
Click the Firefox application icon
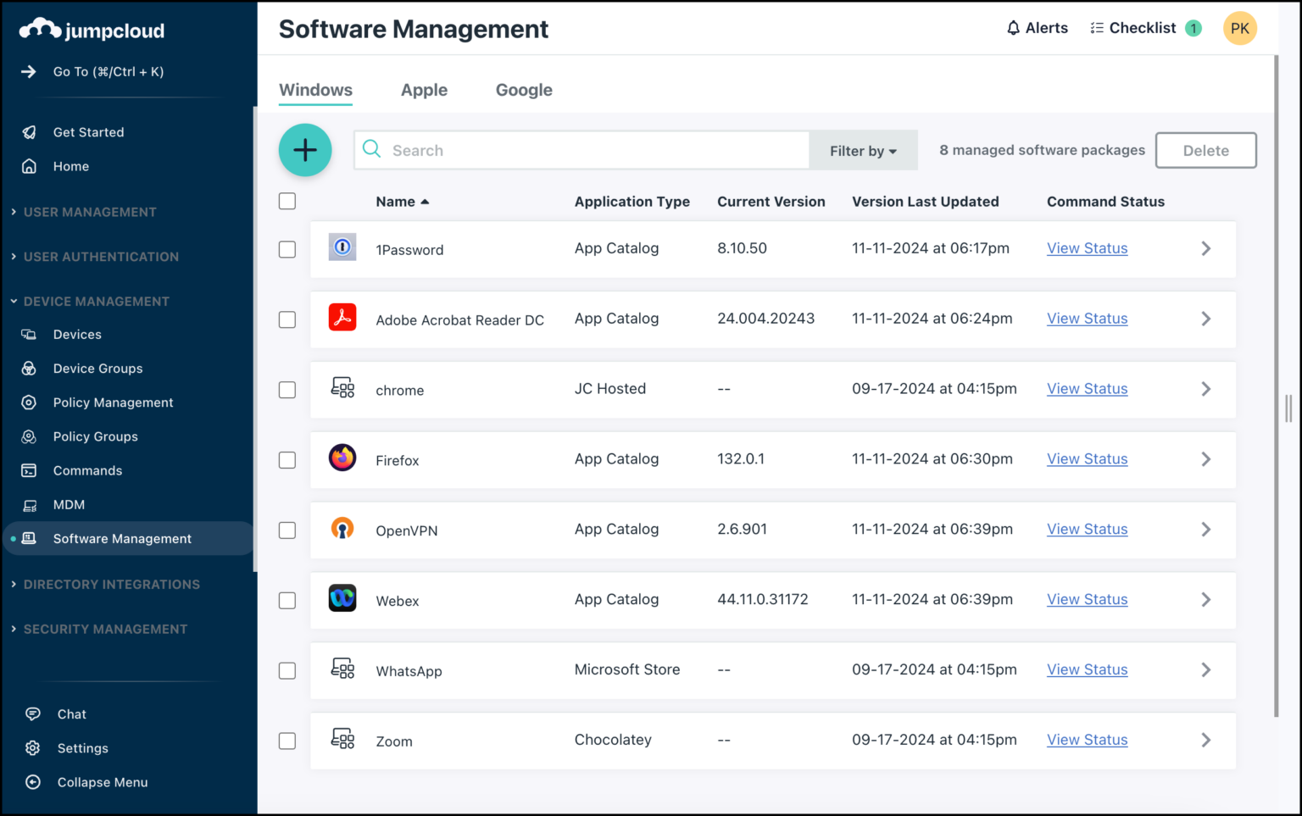click(342, 458)
